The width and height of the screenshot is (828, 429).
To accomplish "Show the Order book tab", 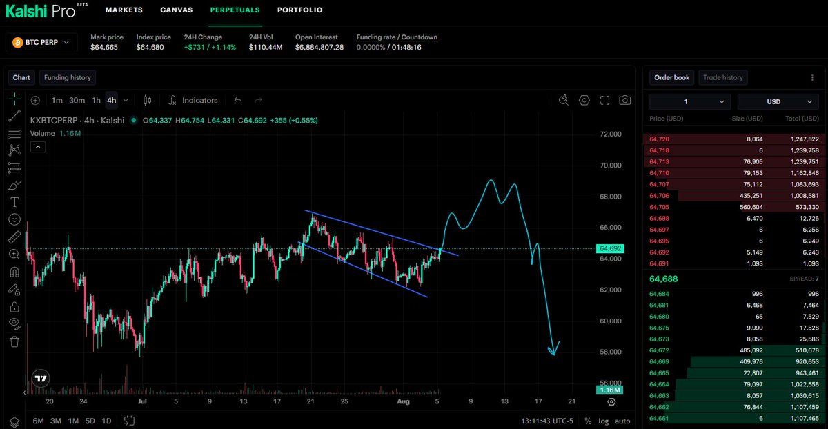I will coord(672,78).
